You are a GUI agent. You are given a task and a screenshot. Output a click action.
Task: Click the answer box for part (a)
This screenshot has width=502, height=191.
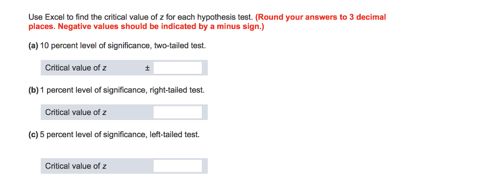(x=177, y=68)
